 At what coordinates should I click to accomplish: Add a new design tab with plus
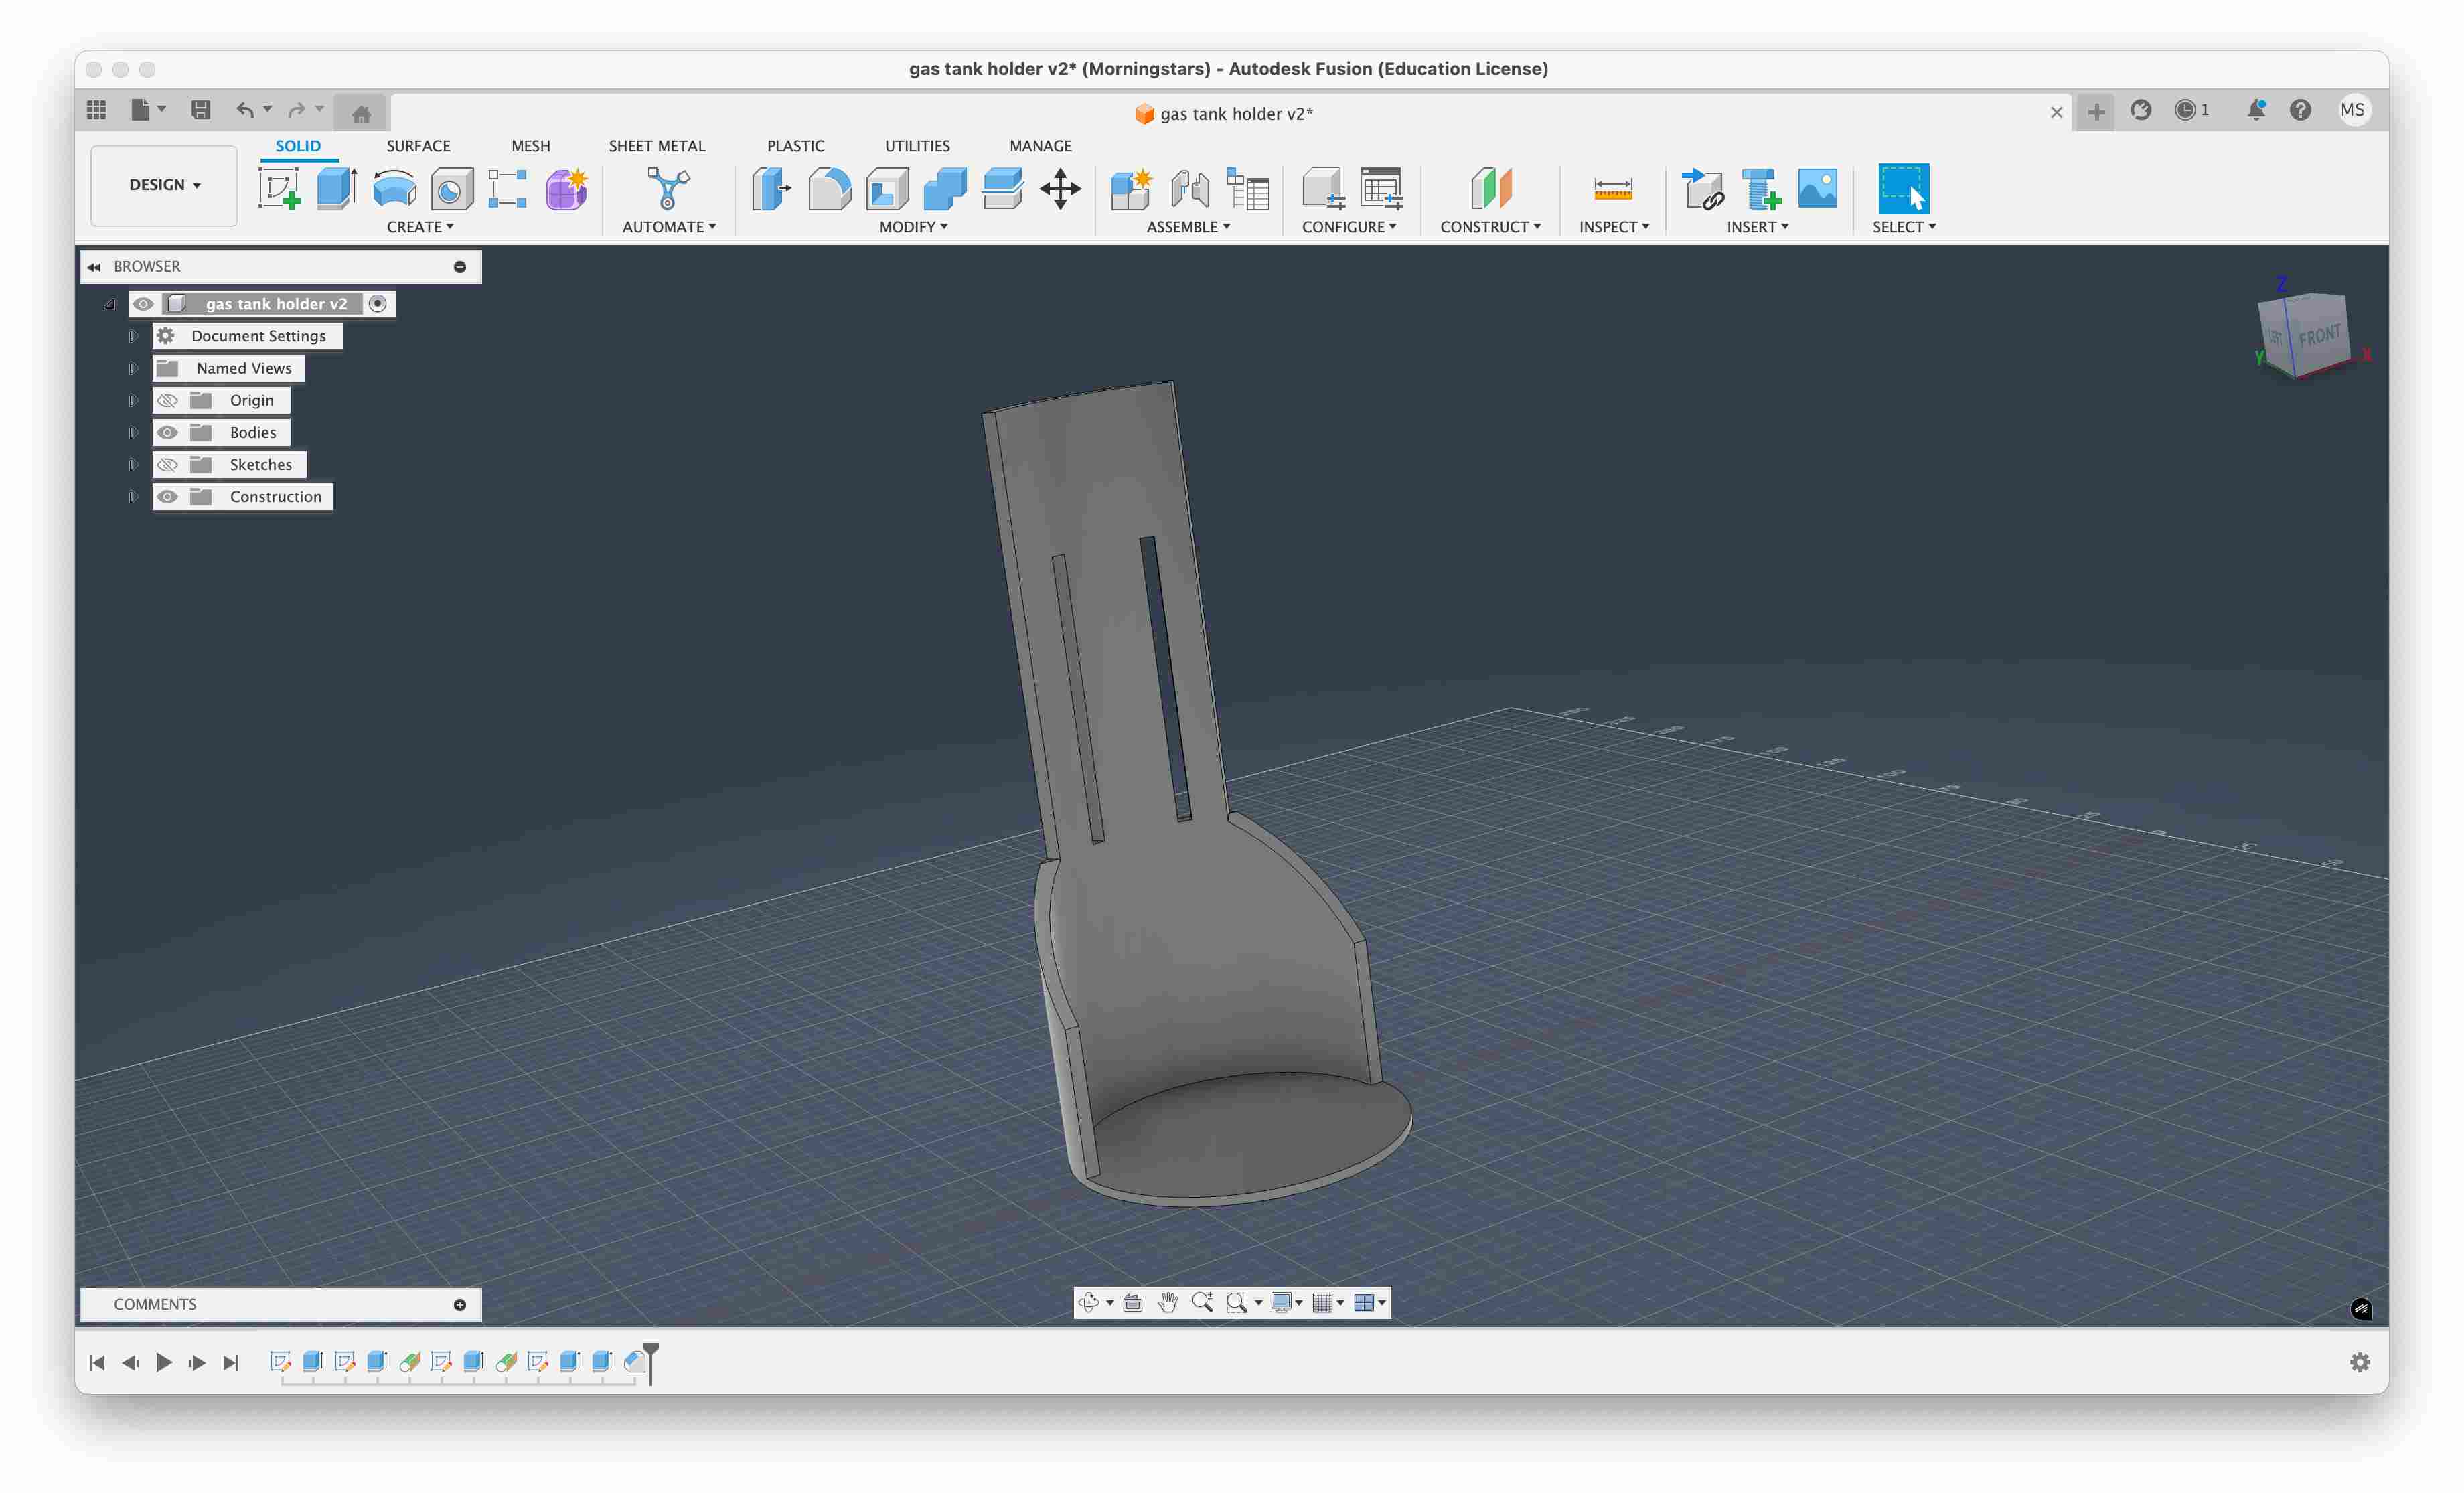(2096, 112)
